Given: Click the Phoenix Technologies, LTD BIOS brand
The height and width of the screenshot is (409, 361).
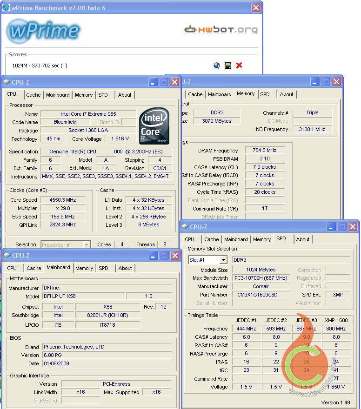Looking at the screenshot, I should point(107,347).
